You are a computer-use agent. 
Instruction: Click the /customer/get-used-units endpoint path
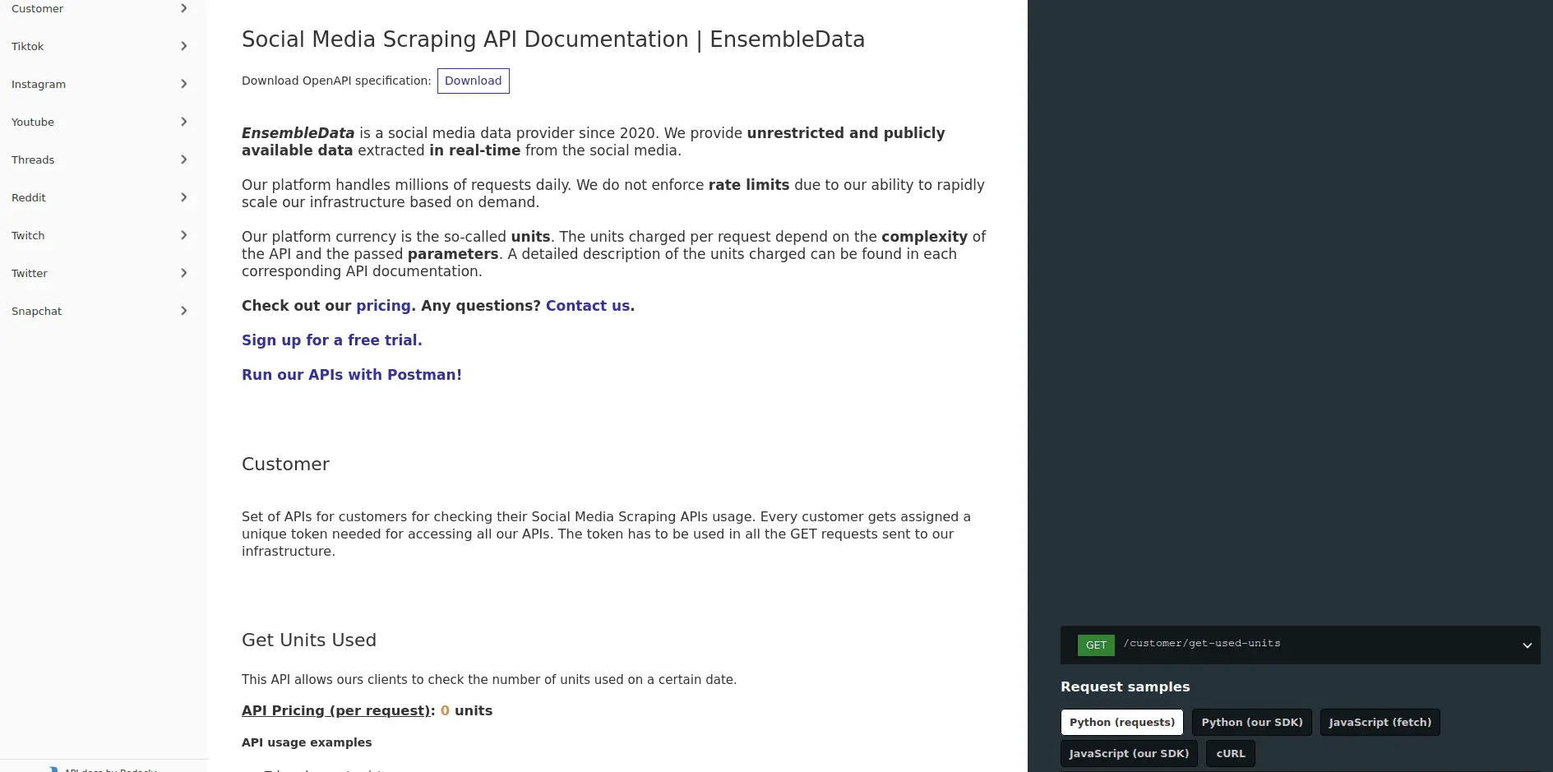tap(1202, 644)
